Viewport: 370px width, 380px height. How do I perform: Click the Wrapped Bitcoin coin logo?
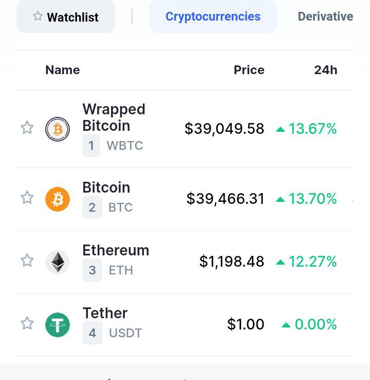(58, 129)
